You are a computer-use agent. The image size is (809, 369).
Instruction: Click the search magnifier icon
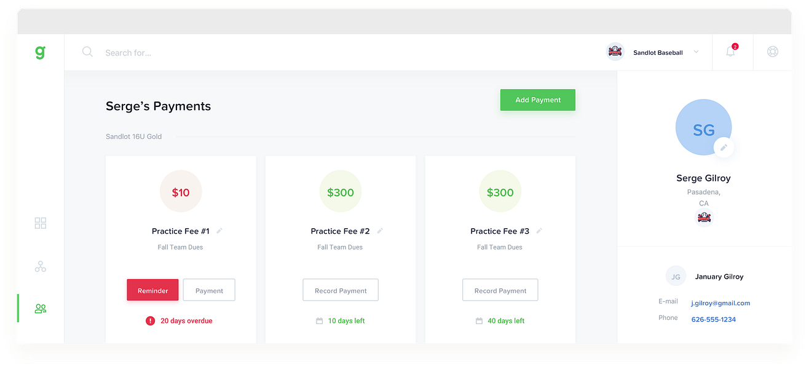(x=87, y=52)
